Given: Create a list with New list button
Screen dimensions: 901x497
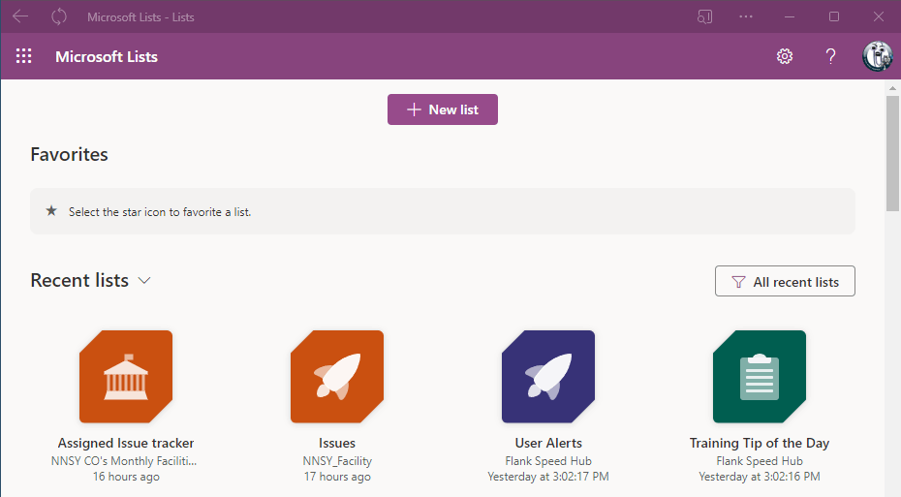Looking at the screenshot, I should [x=443, y=109].
